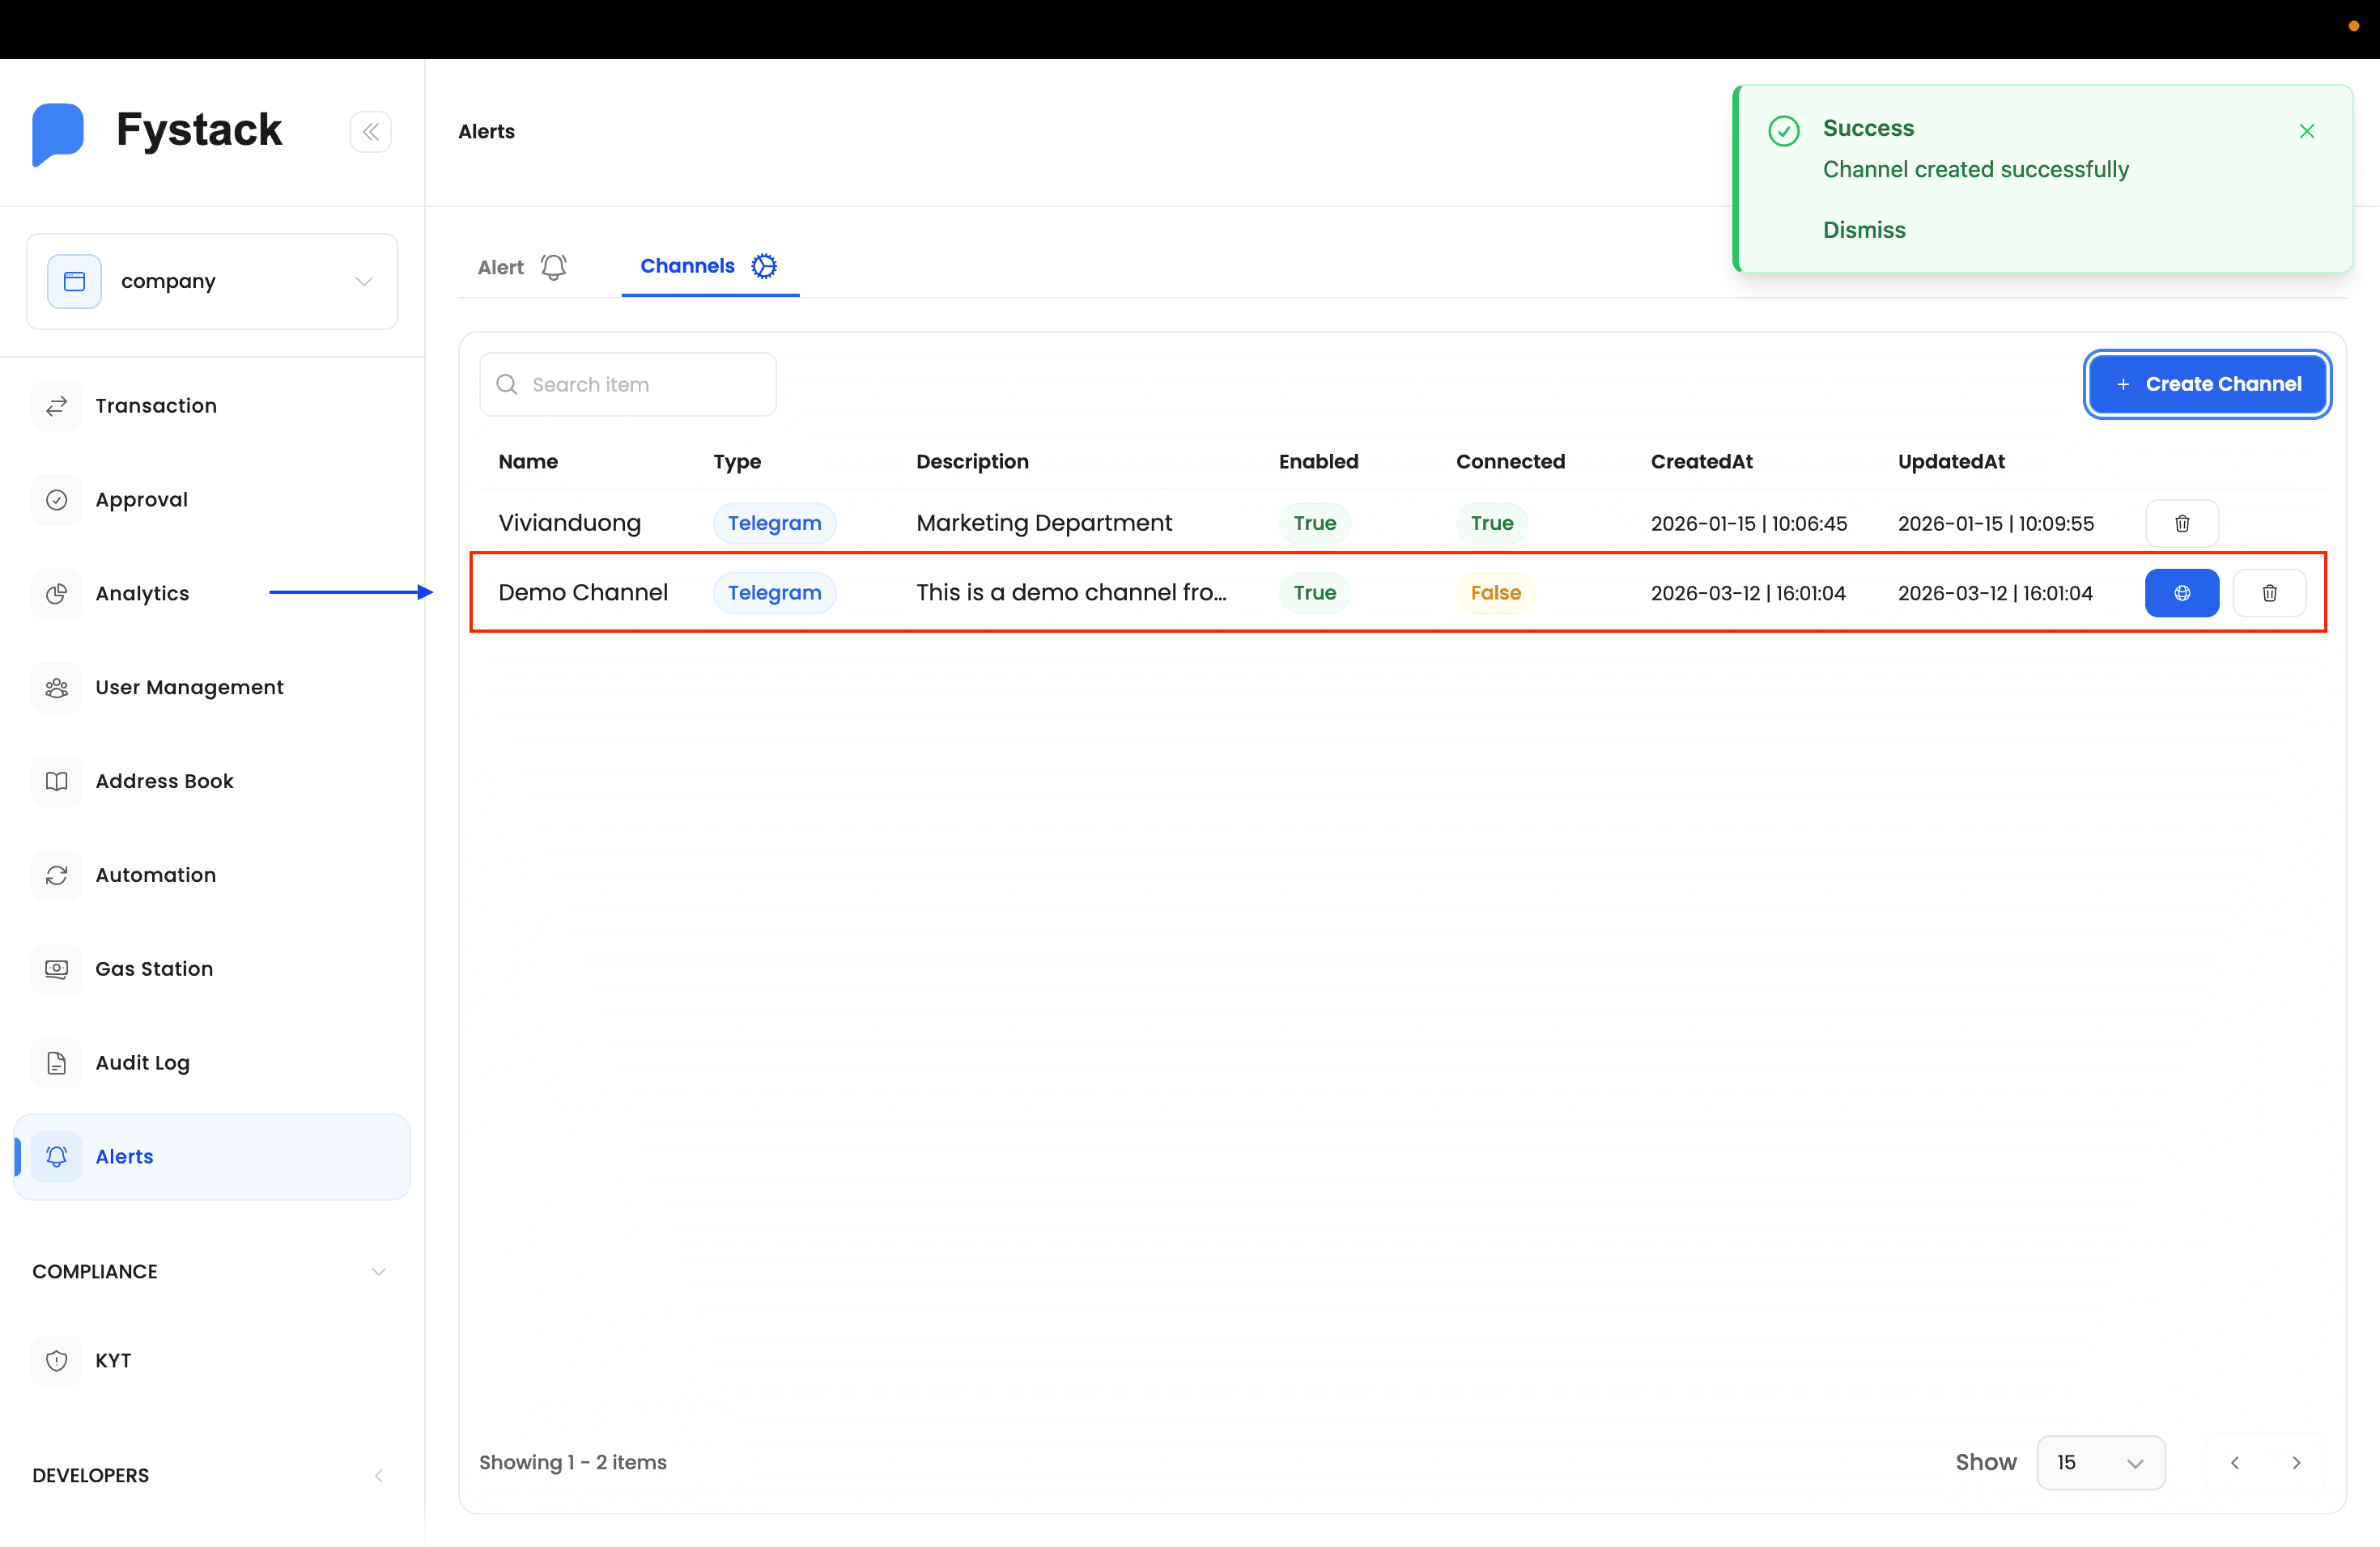Toggle Enabled status on Demo Channel
Viewport: 2380px width, 1547px height.
pyautogui.click(x=1314, y=592)
